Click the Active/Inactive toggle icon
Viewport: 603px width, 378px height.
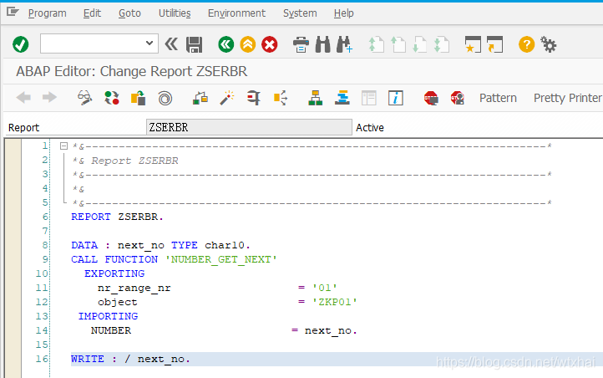tap(112, 98)
